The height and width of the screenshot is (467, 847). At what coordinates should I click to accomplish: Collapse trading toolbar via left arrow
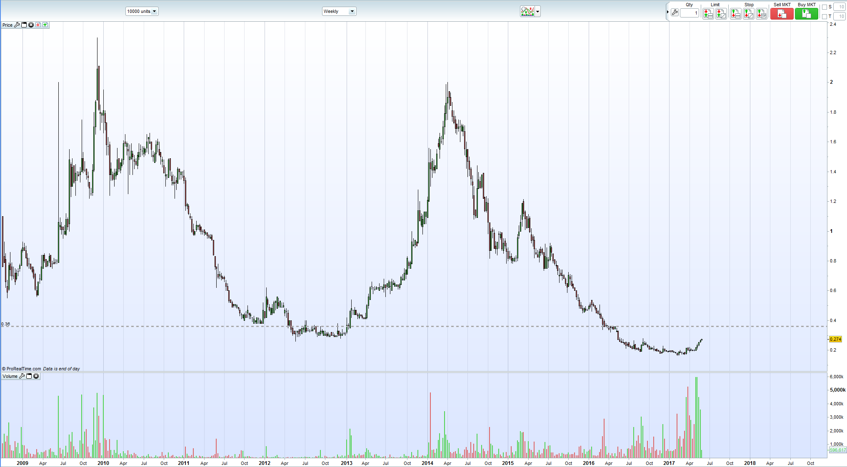point(667,12)
